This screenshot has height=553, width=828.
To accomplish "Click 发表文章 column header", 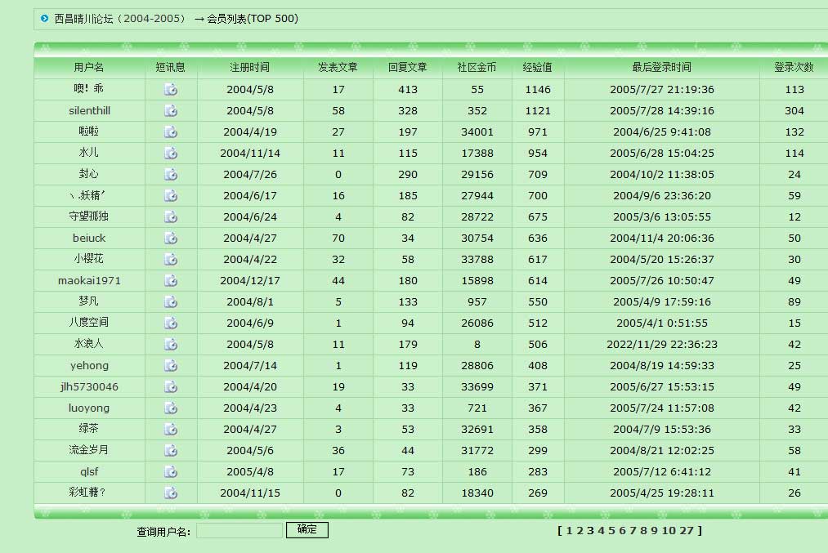I will (x=338, y=68).
